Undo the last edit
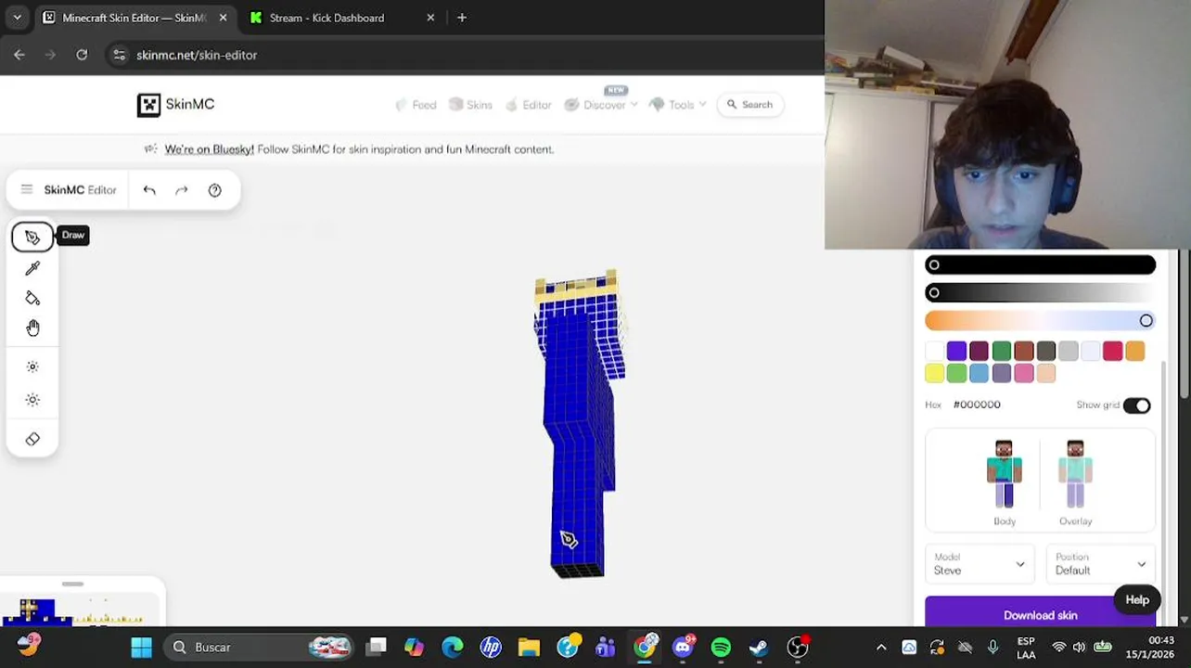This screenshot has height=668, width=1191. point(149,190)
